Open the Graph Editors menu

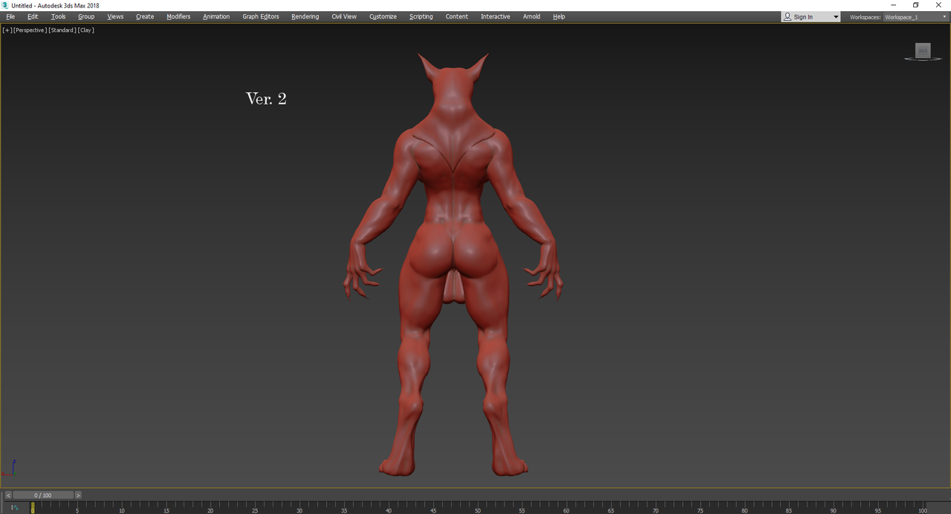[x=261, y=16]
